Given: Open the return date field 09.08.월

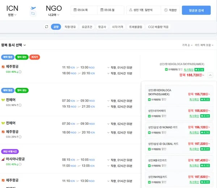Looking at the screenshot, I should coord(111,10).
